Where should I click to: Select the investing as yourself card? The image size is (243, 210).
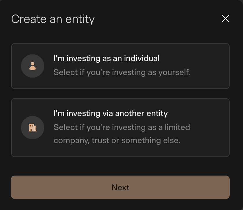pos(120,66)
